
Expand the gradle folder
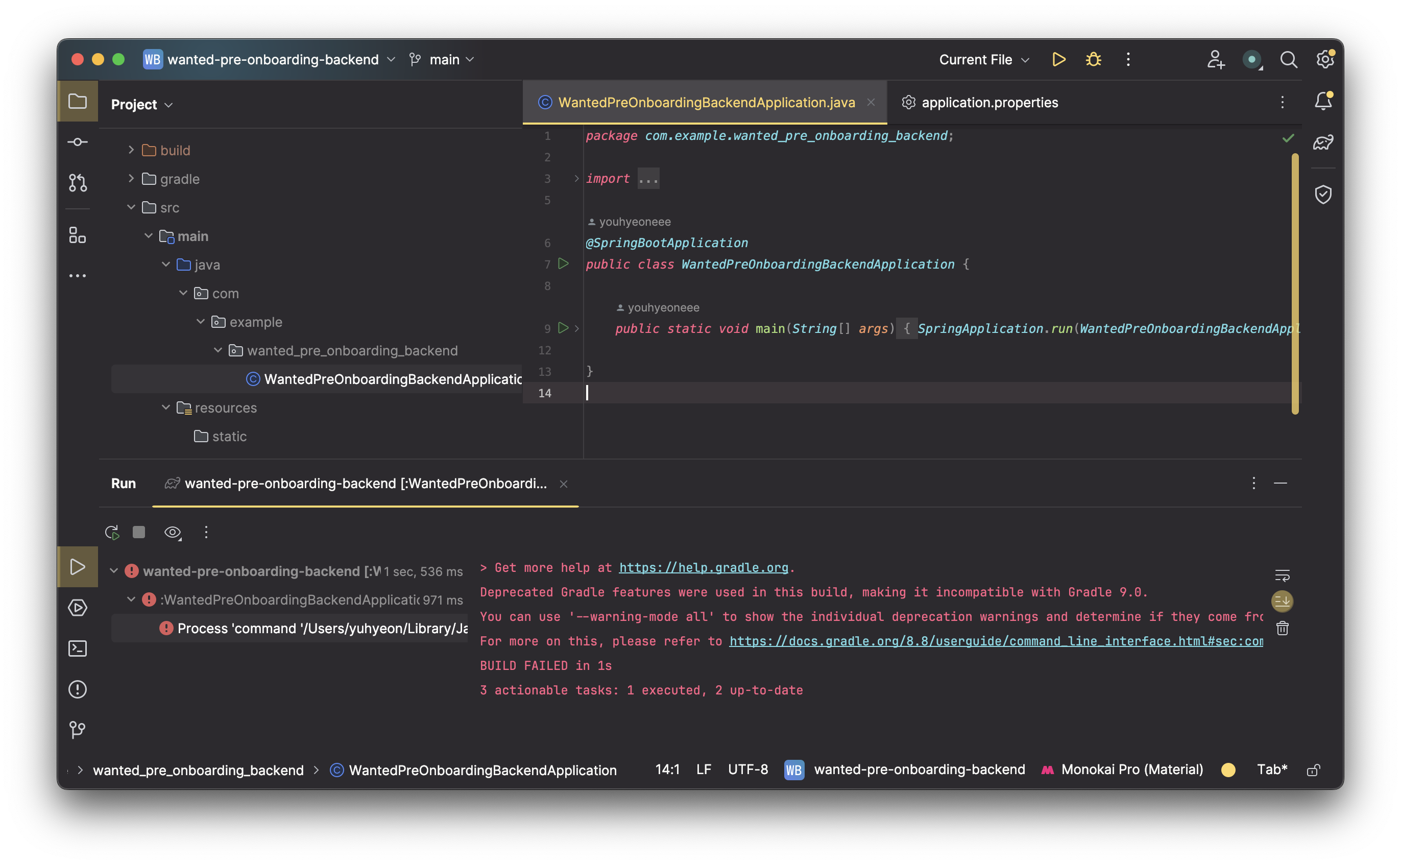(131, 179)
